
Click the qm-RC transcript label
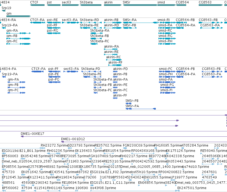tap(12, 41)
